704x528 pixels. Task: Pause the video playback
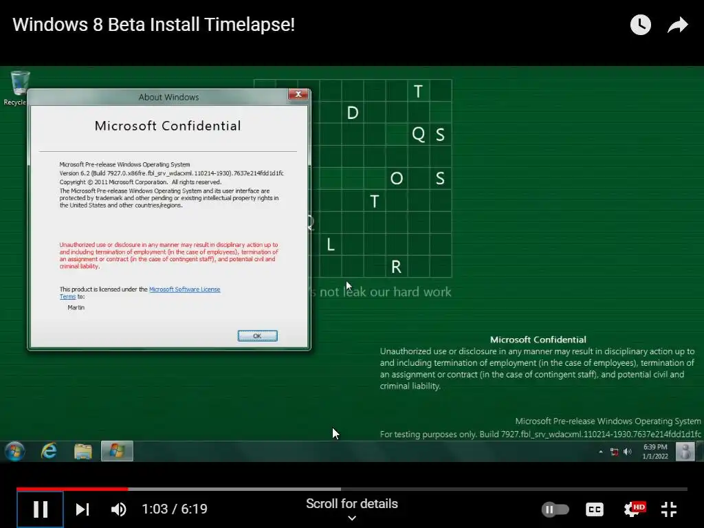(x=41, y=509)
